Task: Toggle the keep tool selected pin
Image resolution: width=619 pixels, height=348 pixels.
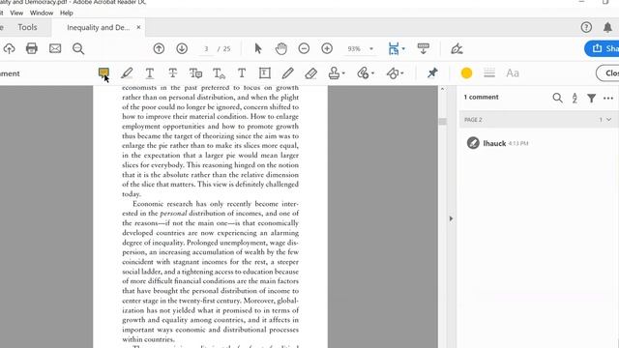Action: click(432, 73)
